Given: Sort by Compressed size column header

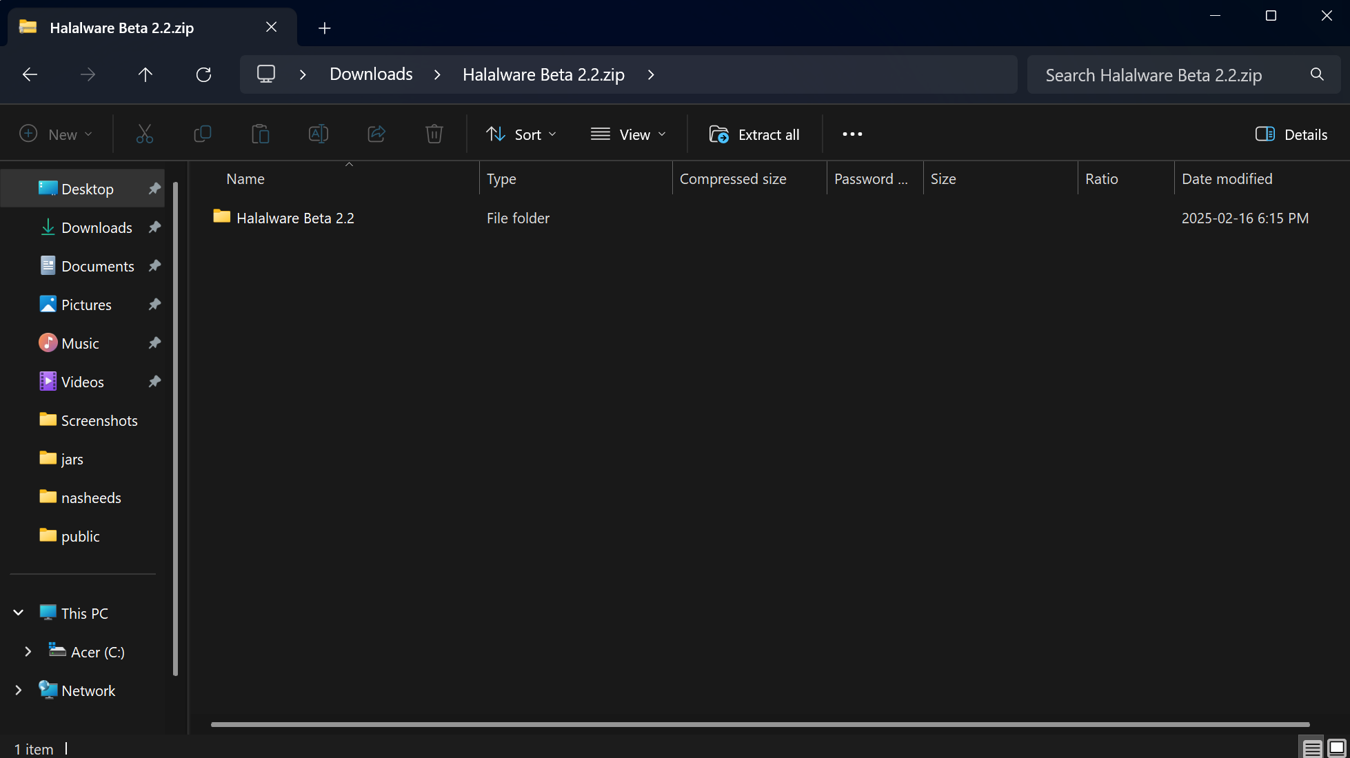Looking at the screenshot, I should click(x=749, y=178).
